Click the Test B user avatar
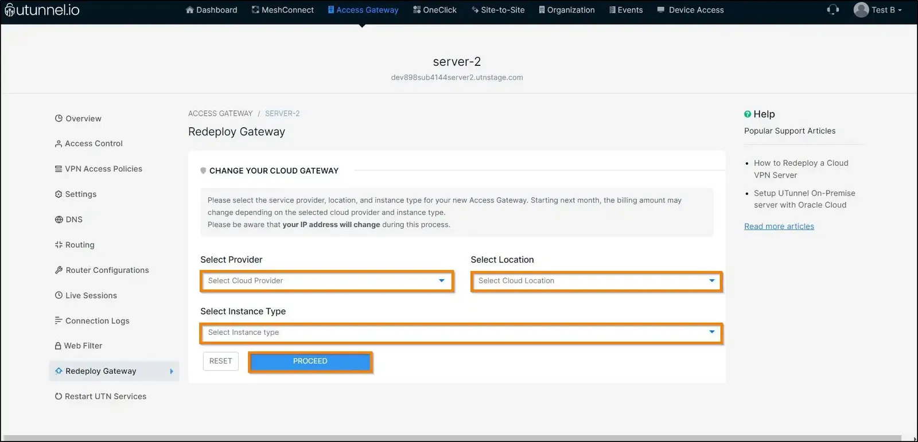Viewport: 918px width, 442px height. (x=861, y=10)
